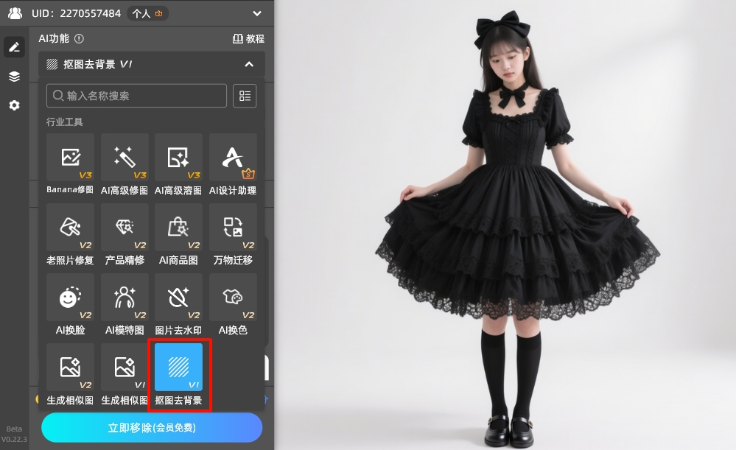Choose the AI换脸 face swap tool

pos(70,298)
